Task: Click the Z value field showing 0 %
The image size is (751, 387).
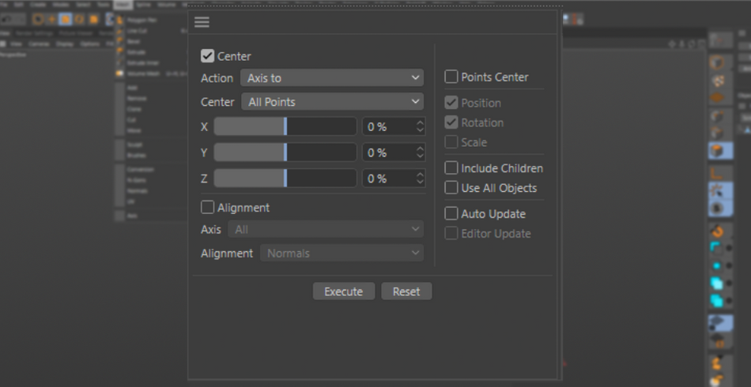Action: (x=388, y=178)
